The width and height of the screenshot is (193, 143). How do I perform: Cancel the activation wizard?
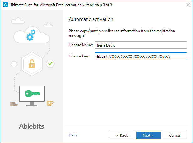coord(175,136)
